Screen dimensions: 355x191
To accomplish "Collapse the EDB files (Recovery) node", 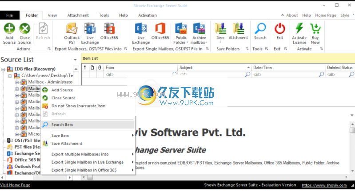I will (3, 69).
